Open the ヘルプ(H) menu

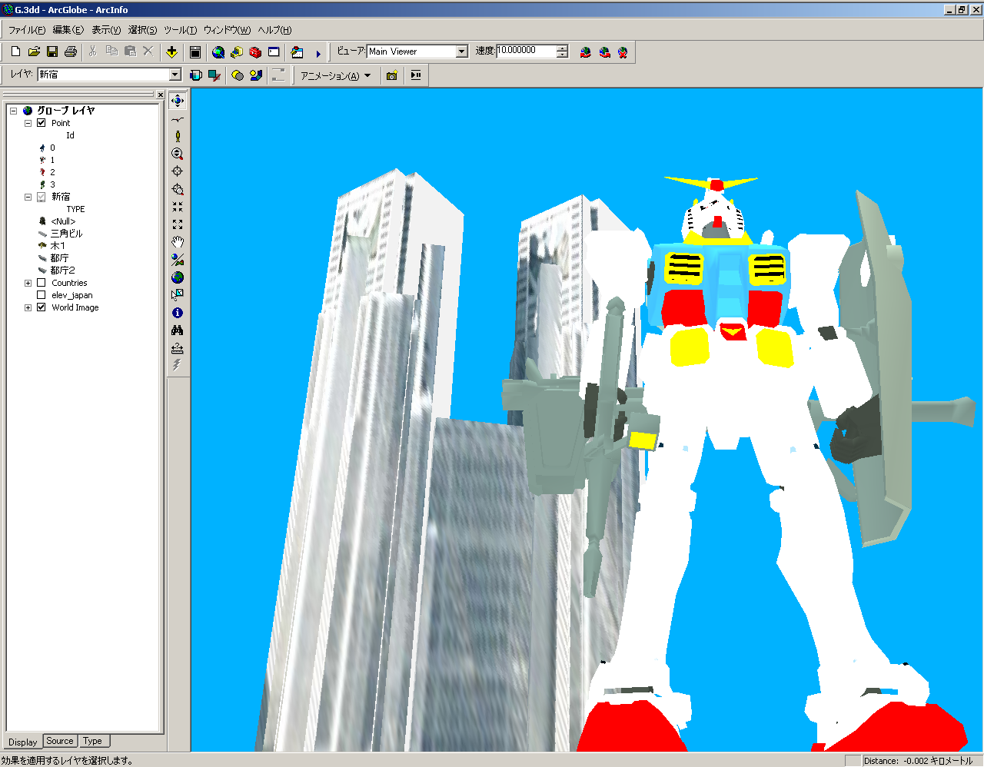tap(274, 30)
